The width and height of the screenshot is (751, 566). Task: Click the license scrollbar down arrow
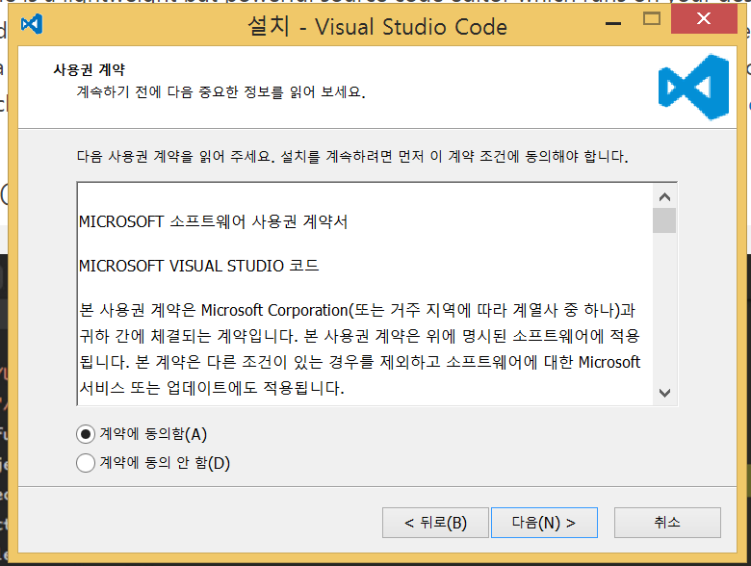pyautogui.click(x=664, y=393)
